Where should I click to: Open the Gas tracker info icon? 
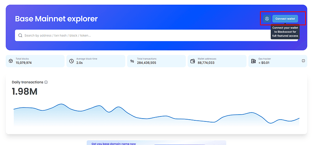303,61
